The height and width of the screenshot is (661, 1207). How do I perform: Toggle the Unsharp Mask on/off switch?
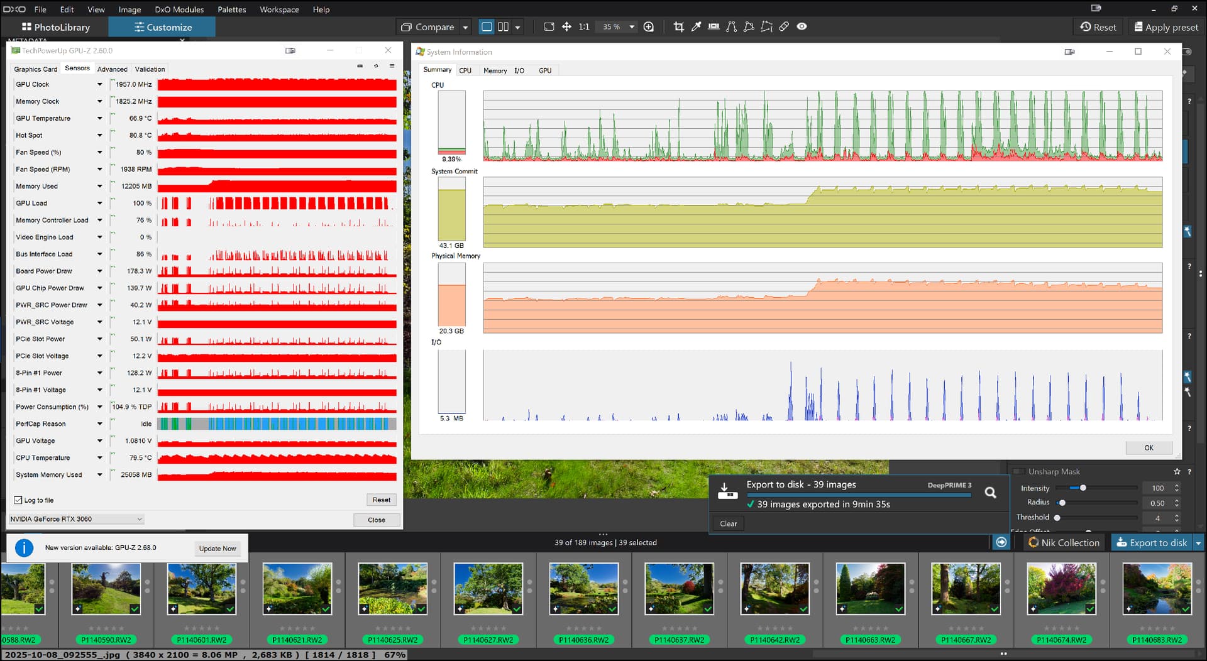[x=1018, y=472]
